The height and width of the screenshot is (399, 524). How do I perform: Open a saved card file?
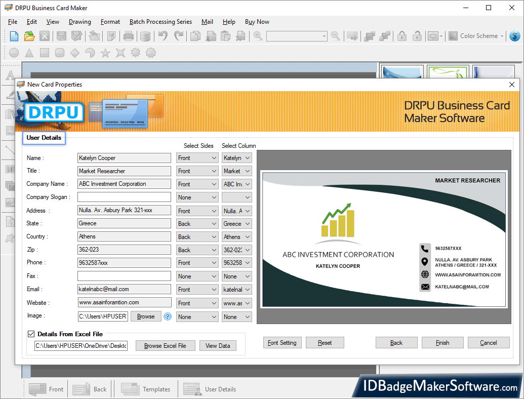tap(29, 36)
